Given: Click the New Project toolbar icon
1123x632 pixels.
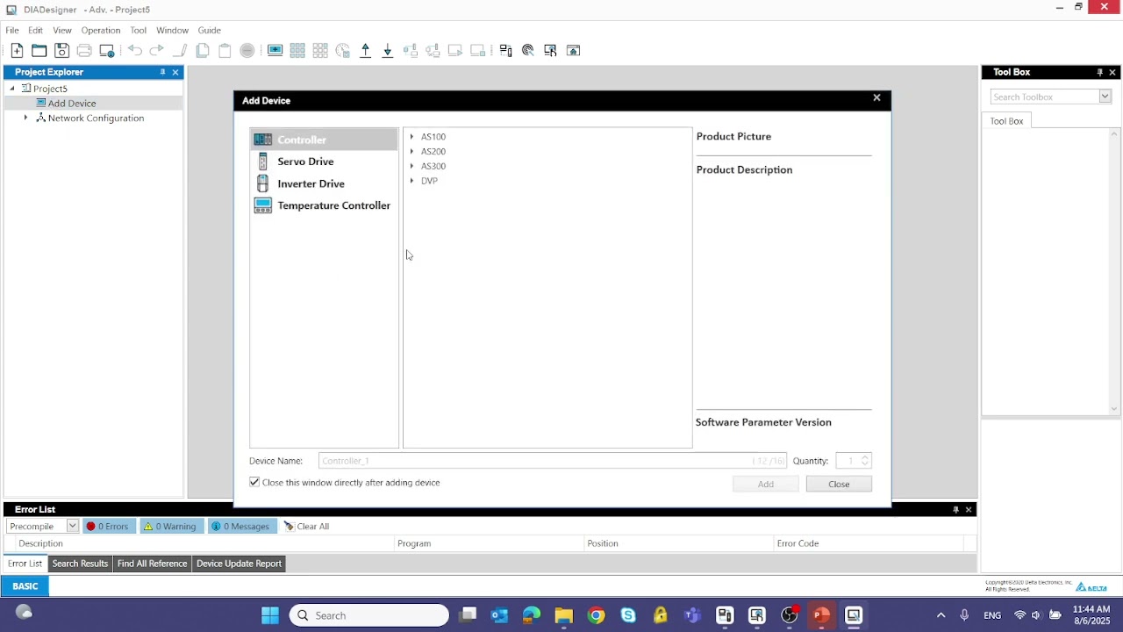Looking at the screenshot, I should pyautogui.click(x=17, y=51).
